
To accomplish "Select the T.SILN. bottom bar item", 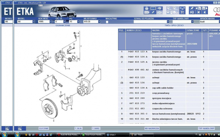I will point(78,128).
